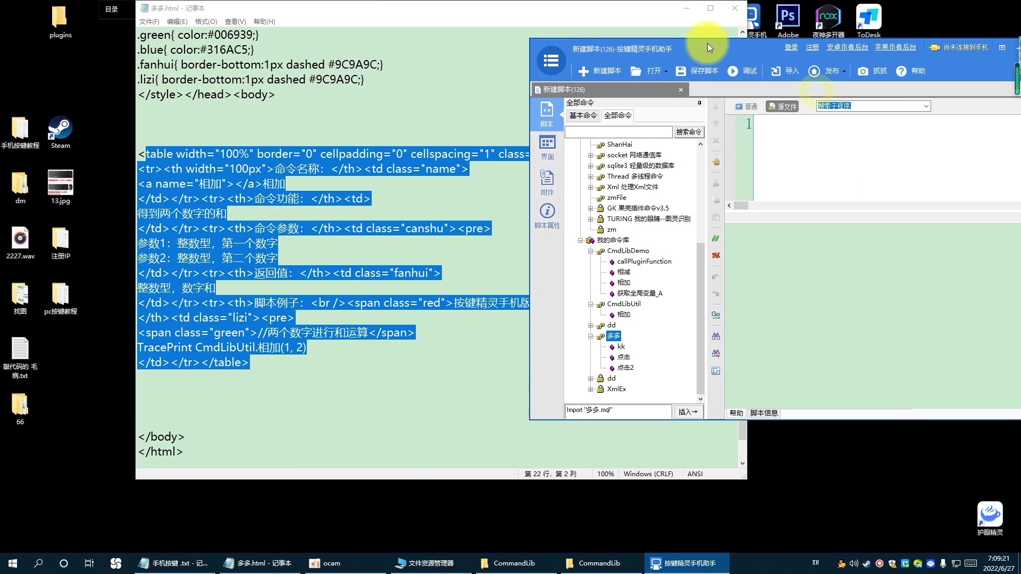Open the 界面 interface sidebar panel
The height and width of the screenshot is (574, 1021).
pyautogui.click(x=547, y=147)
